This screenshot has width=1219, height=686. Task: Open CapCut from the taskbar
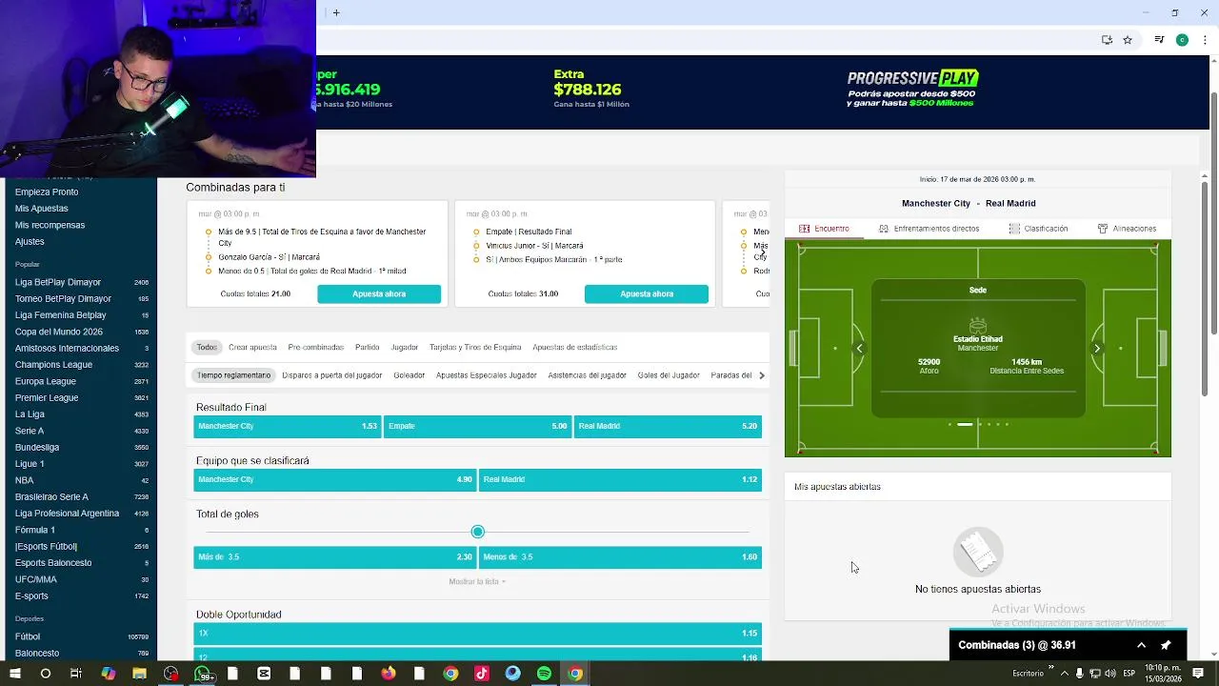point(264,674)
